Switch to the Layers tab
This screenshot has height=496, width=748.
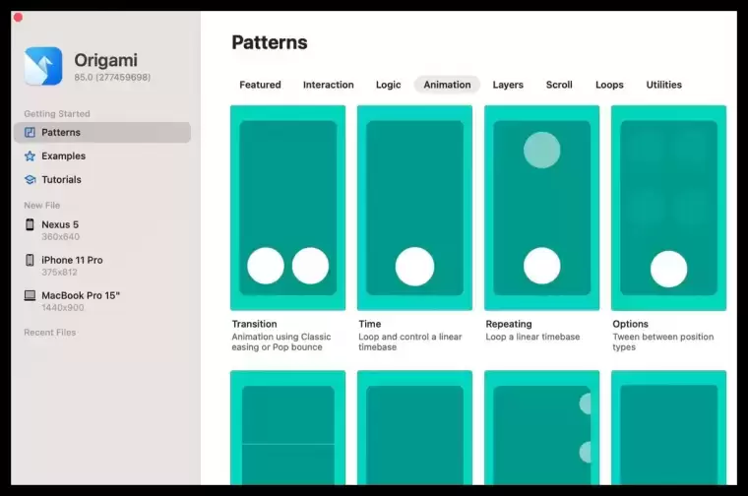[508, 85]
